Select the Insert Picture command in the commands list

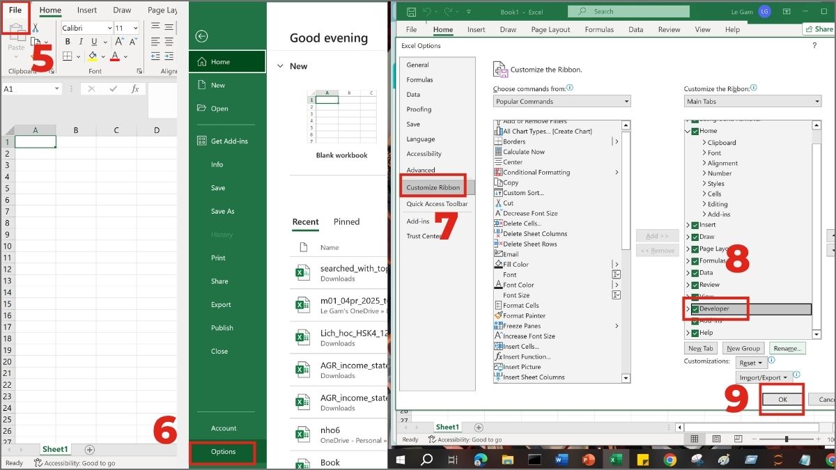click(522, 367)
